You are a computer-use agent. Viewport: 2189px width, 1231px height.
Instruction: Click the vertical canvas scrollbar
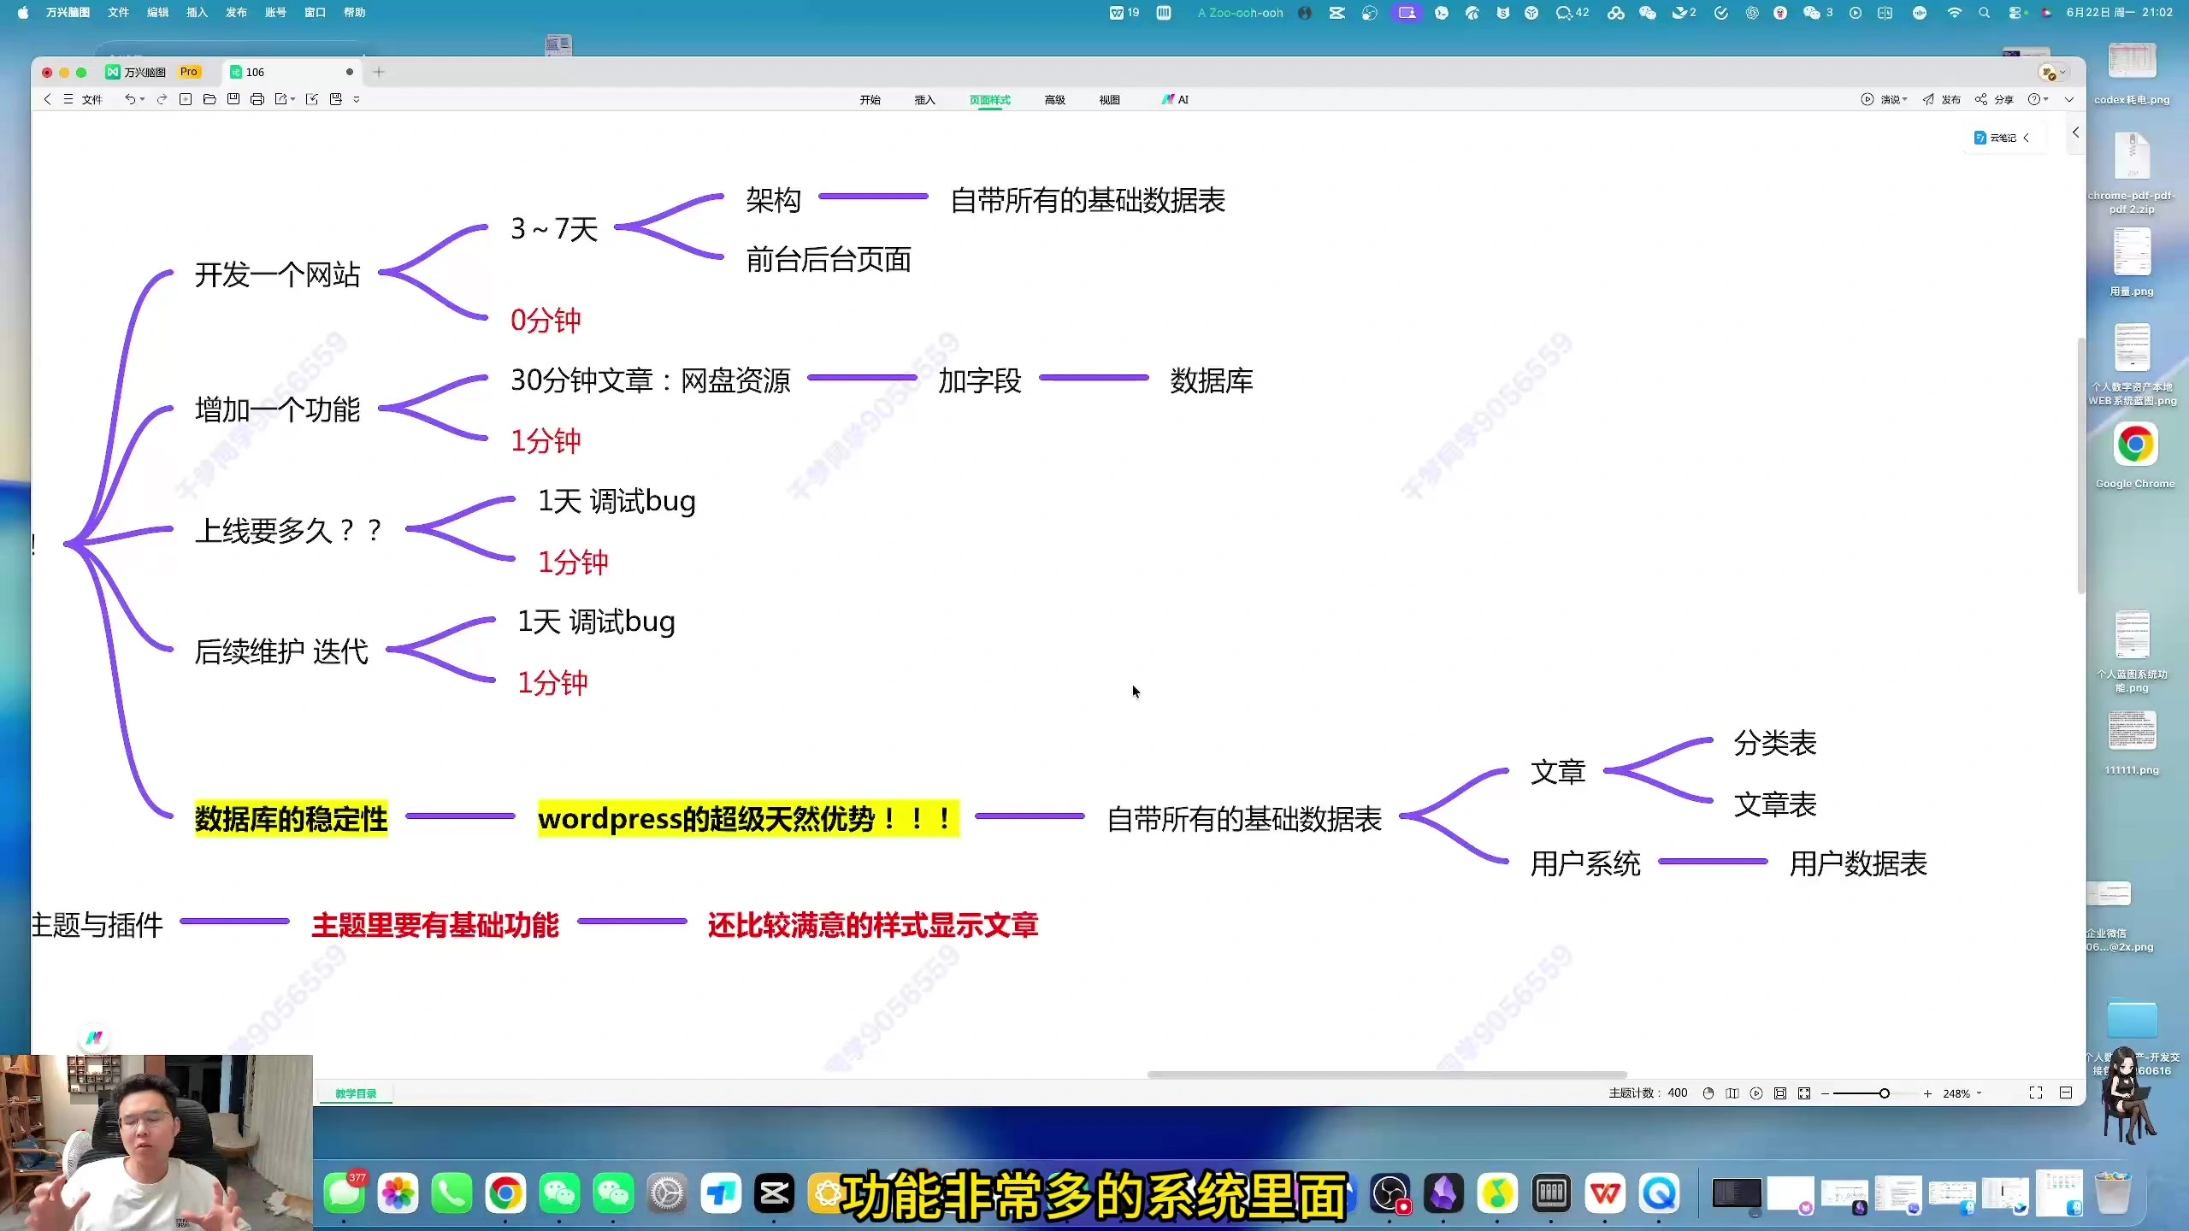click(x=2080, y=466)
